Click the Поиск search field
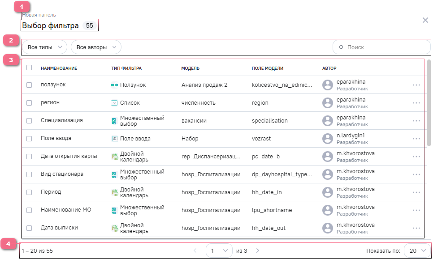 (x=381, y=47)
